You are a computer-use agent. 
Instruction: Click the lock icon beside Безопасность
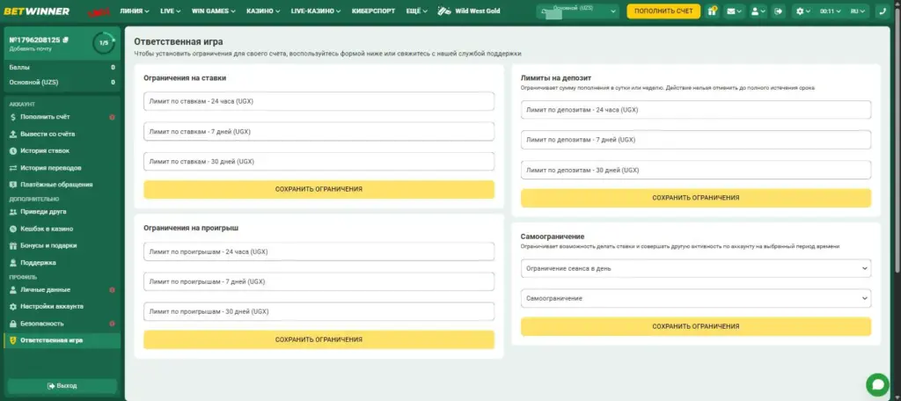coord(13,324)
